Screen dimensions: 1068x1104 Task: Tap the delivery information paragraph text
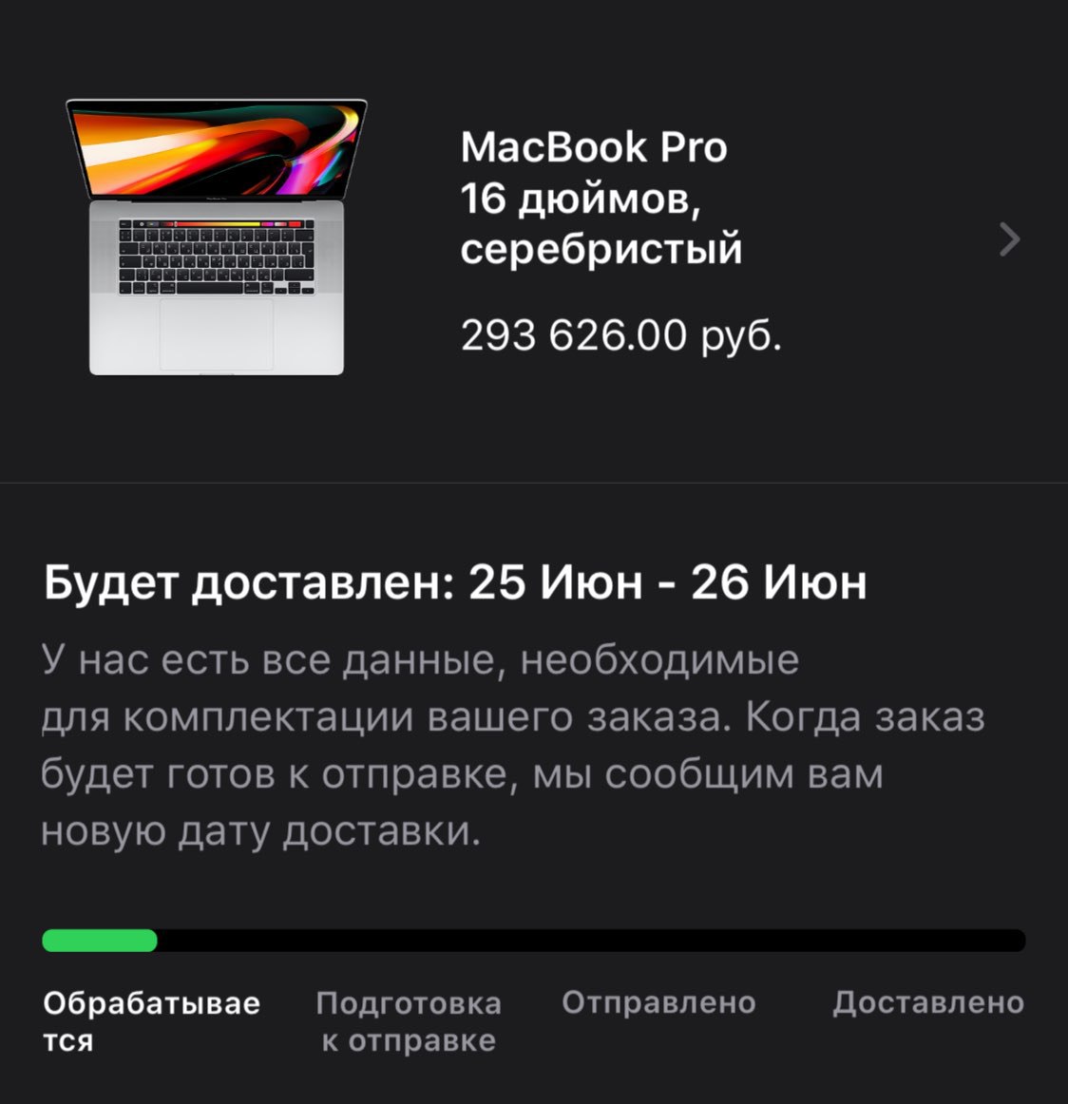click(512, 747)
